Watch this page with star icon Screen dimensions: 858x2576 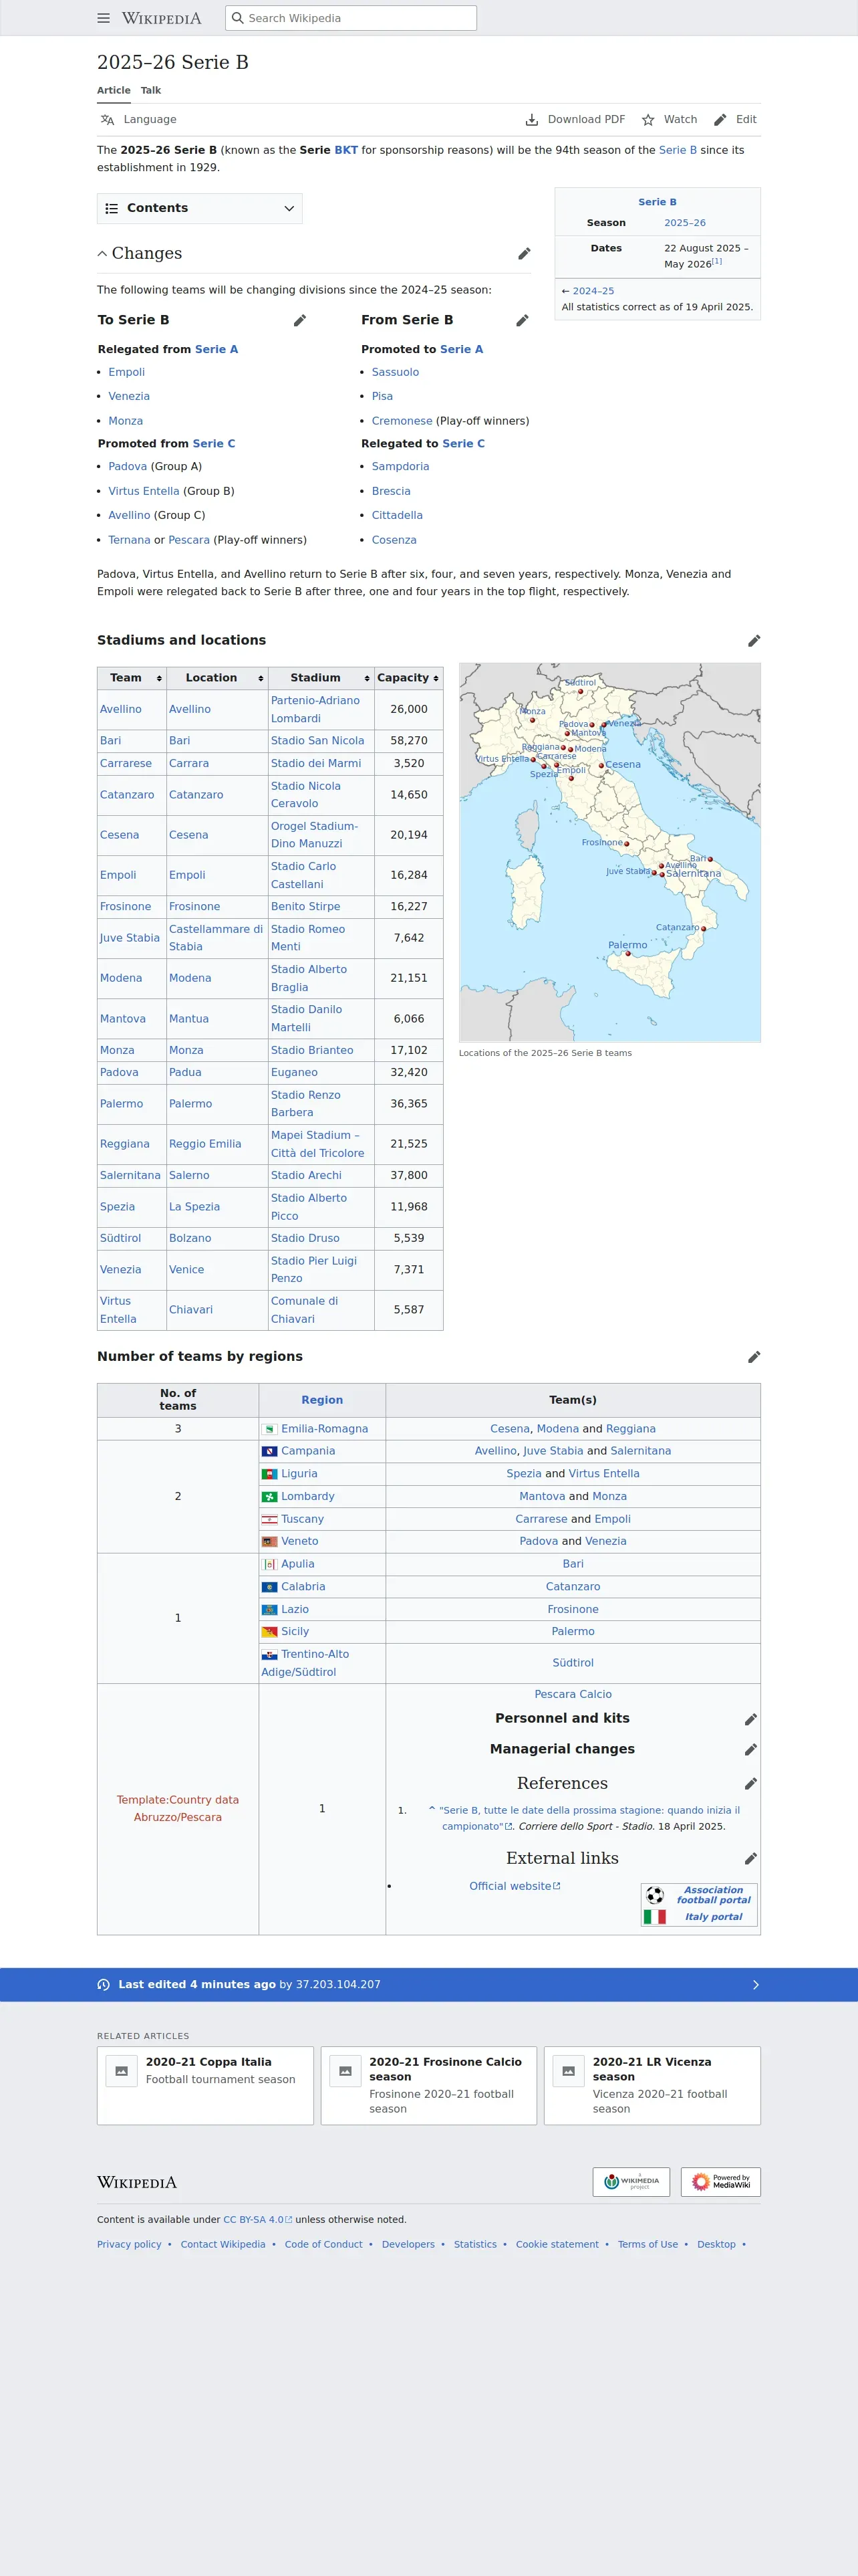tap(669, 120)
